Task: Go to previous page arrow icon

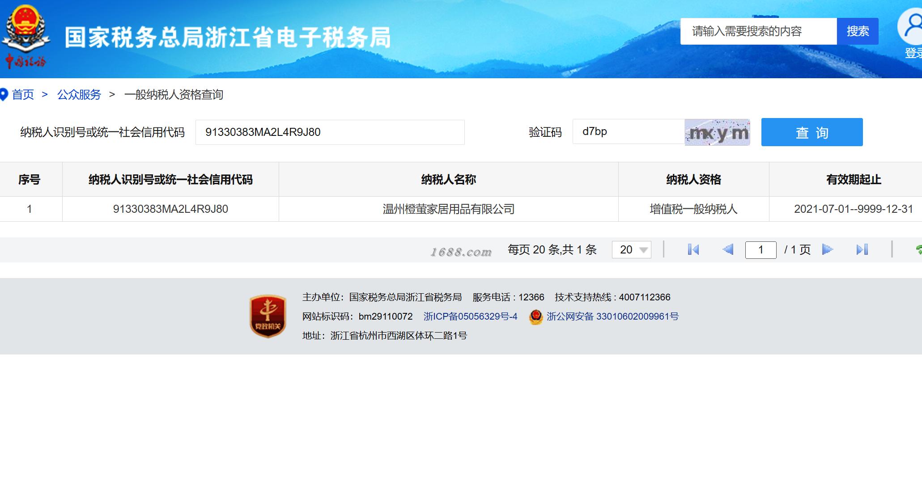Action: pyautogui.click(x=728, y=249)
